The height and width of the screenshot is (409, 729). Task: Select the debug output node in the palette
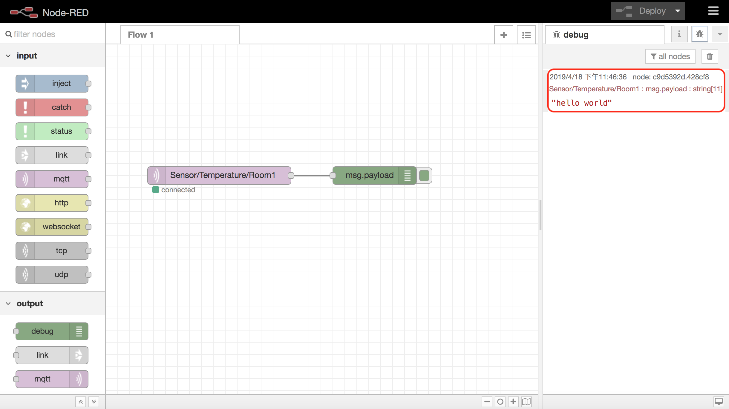(x=52, y=331)
